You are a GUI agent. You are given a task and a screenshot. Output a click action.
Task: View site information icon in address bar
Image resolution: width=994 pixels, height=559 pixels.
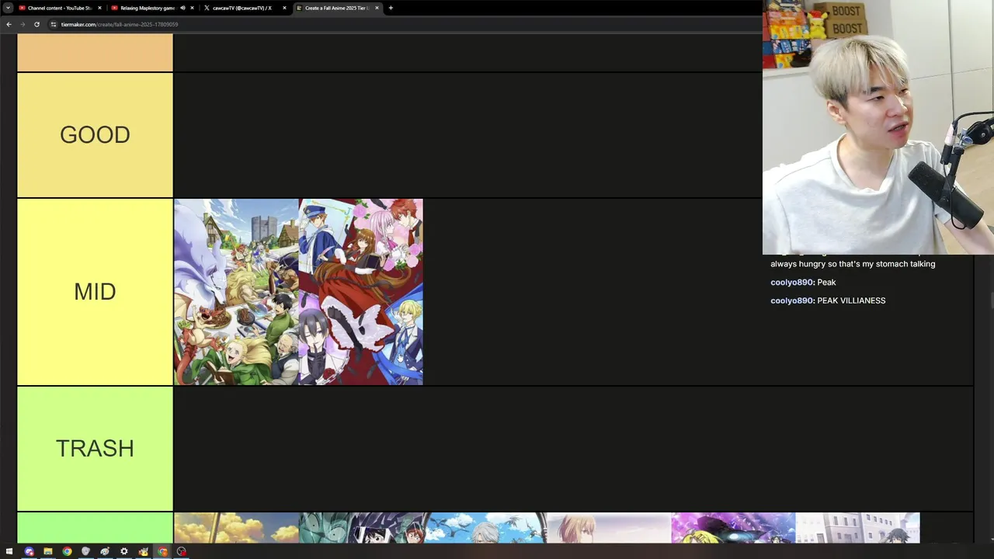[54, 24]
